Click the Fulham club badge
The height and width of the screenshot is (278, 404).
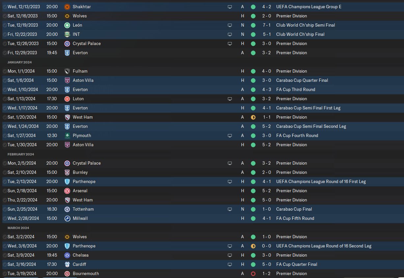[67, 71]
